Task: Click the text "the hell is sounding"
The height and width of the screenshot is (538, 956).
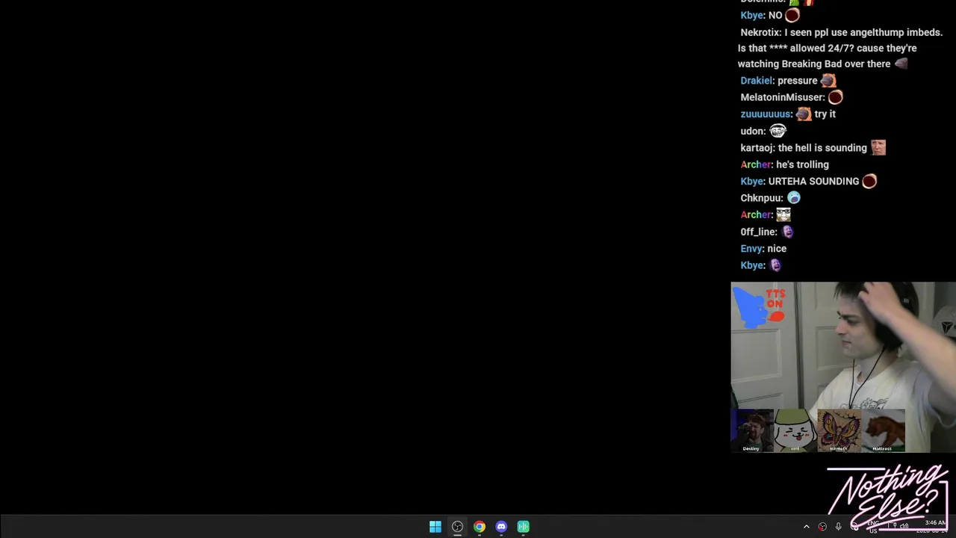Action: point(822,148)
